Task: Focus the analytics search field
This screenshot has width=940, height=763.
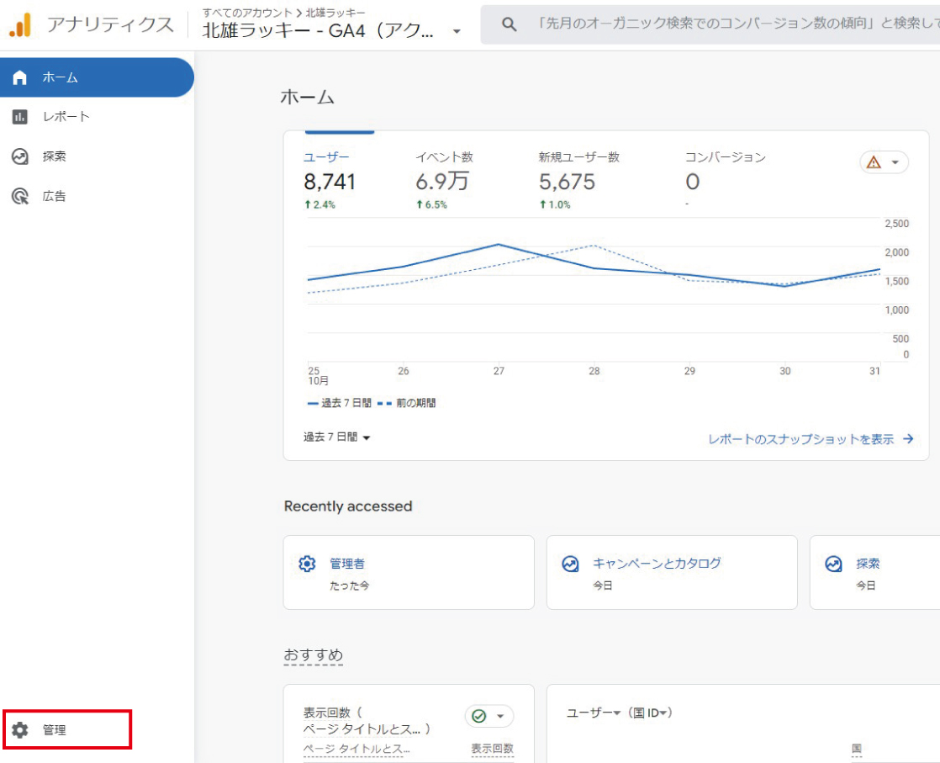Action: [710, 24]
